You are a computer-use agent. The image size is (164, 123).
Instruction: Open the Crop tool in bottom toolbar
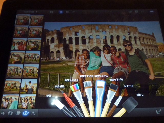pos(3,113)
